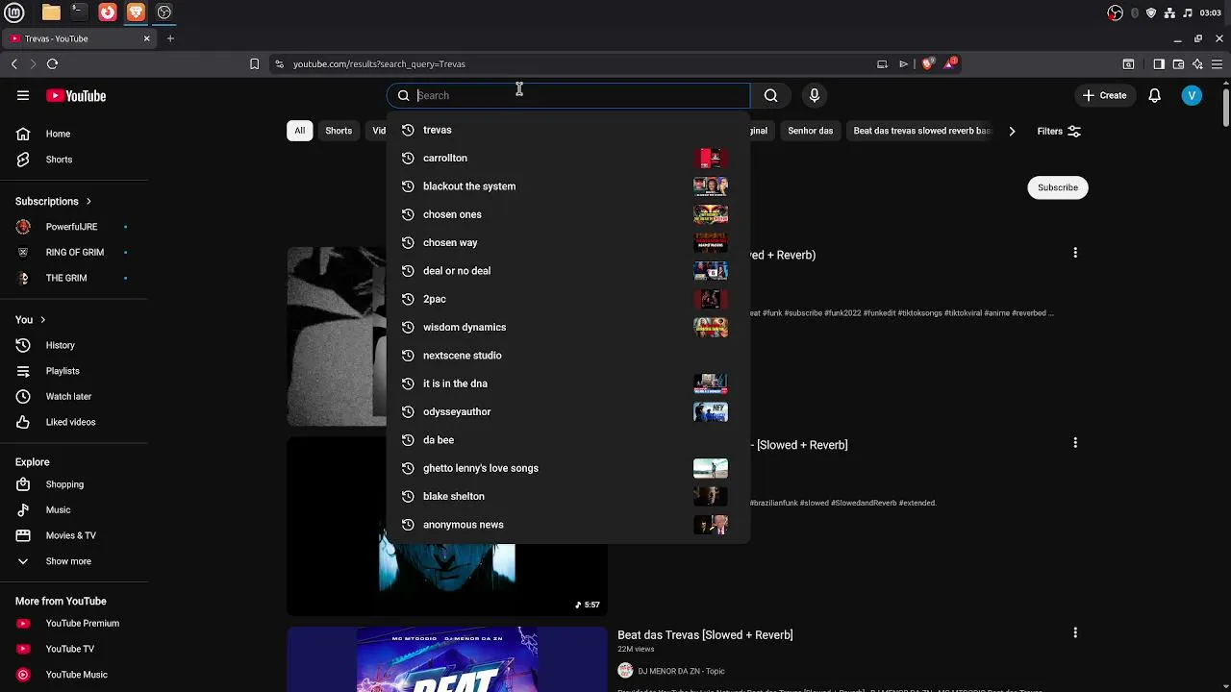Open the notifications bell
The width and height of the screenshot is (1231, 692).
pos(1155,95)
